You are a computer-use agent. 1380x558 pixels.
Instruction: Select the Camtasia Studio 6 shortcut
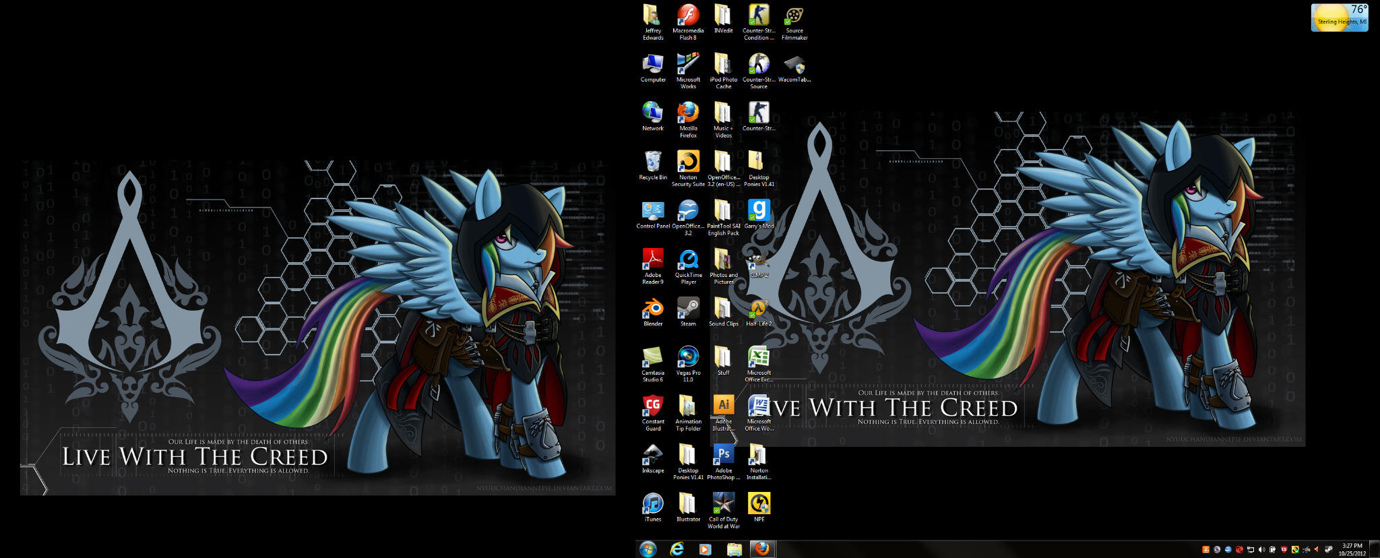coord(653,365)
